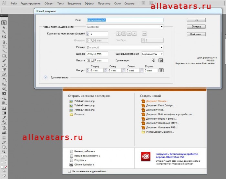Click the bleed link chain icon
Screen dimensions: 226x179
coord(161,70)
